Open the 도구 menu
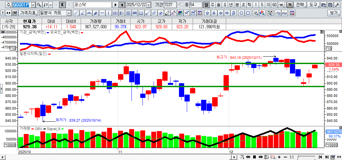Screen dimensions: 342x160 tap(313, 5)
